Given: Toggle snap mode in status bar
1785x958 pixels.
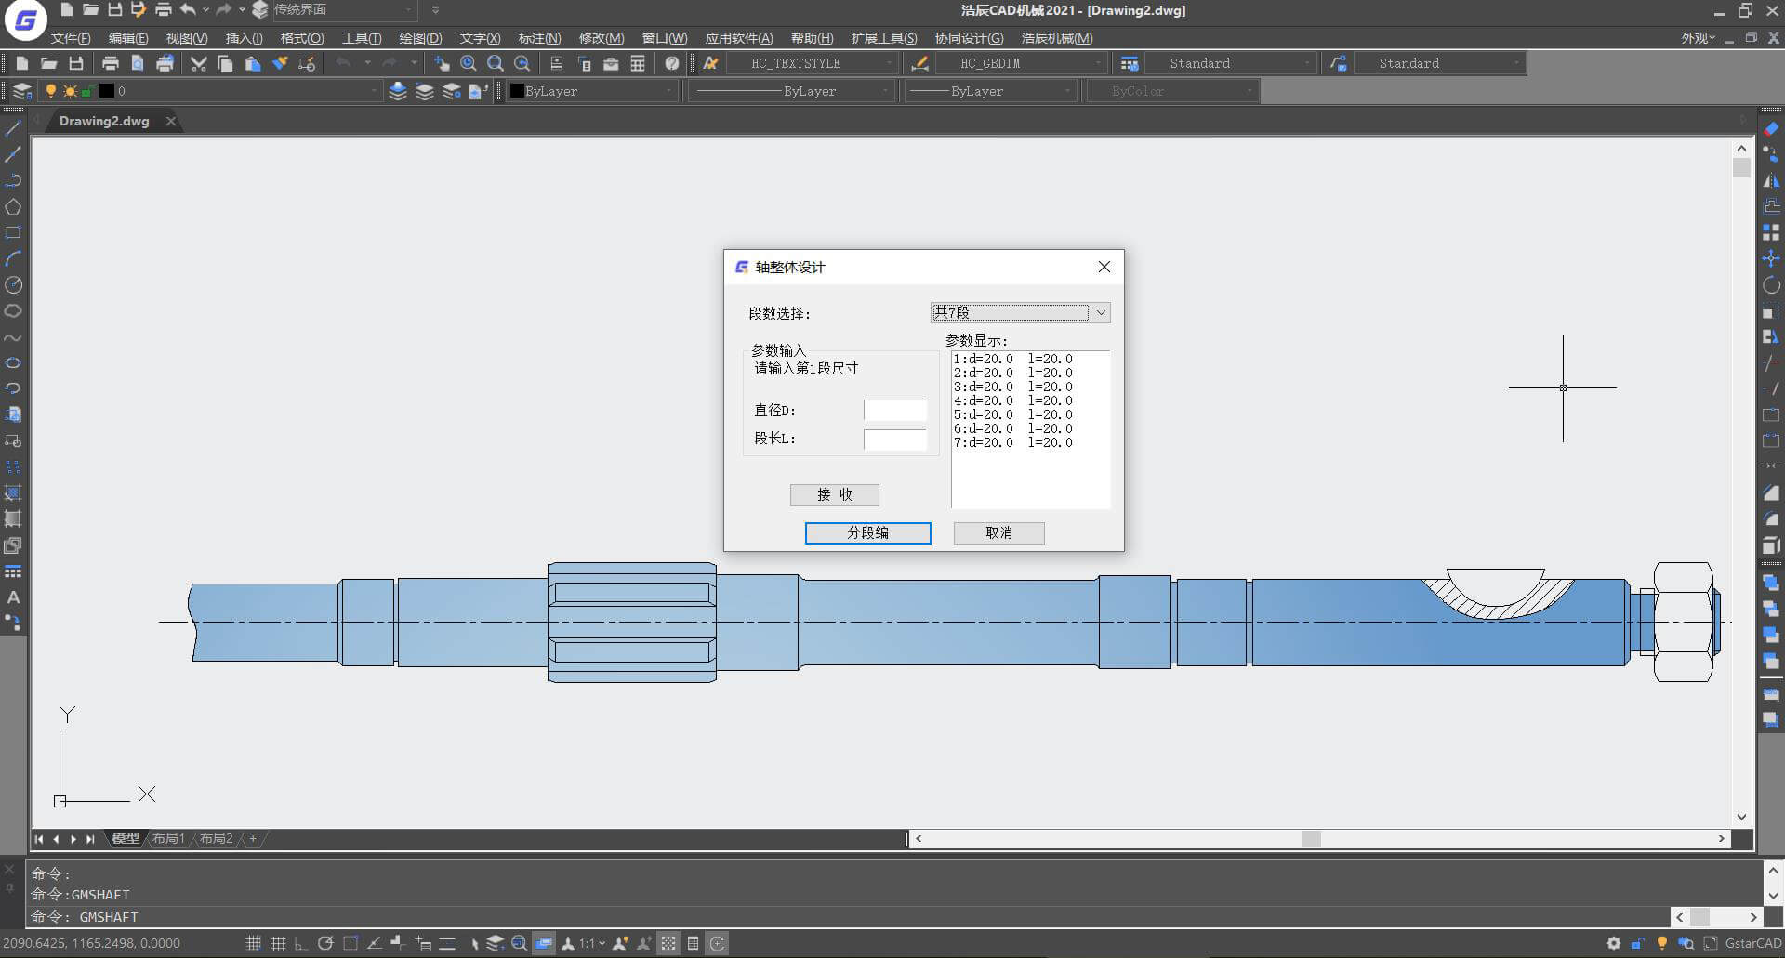Looking at the screenshot, I should point(254,943).
